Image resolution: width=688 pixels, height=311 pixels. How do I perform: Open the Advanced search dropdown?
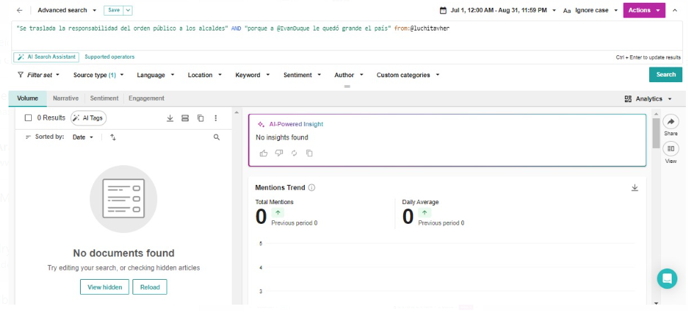tap(67, 10)
